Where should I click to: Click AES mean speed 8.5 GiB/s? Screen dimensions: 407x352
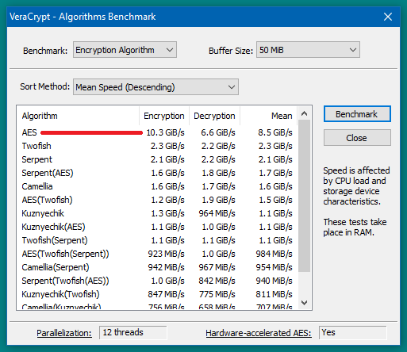[275, 132]
